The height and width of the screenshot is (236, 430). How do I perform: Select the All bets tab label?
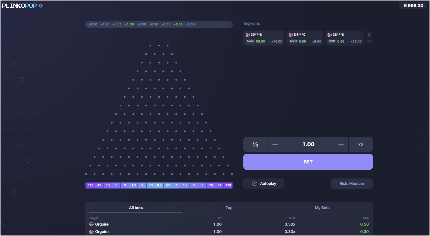pyautogui.click(x=136, y=207)
